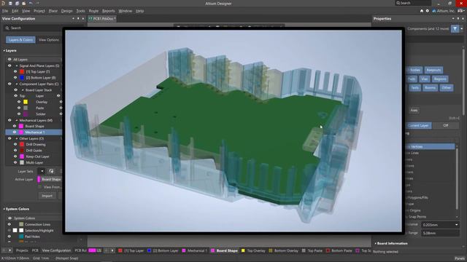Click the user account icon at top right
The width and height of the screenshot is (467, 262).
click(x=461, y=11)
